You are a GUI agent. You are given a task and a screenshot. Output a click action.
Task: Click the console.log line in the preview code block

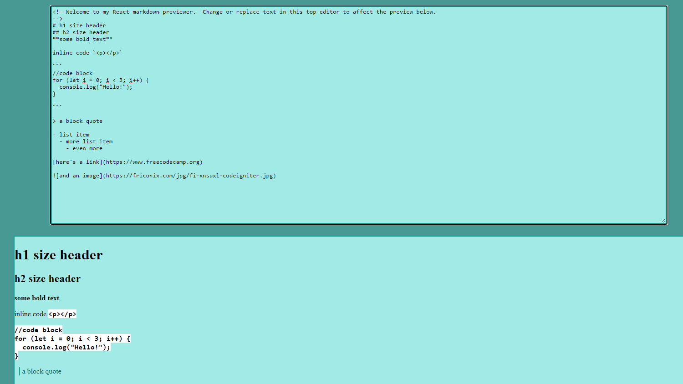[66, 347]
